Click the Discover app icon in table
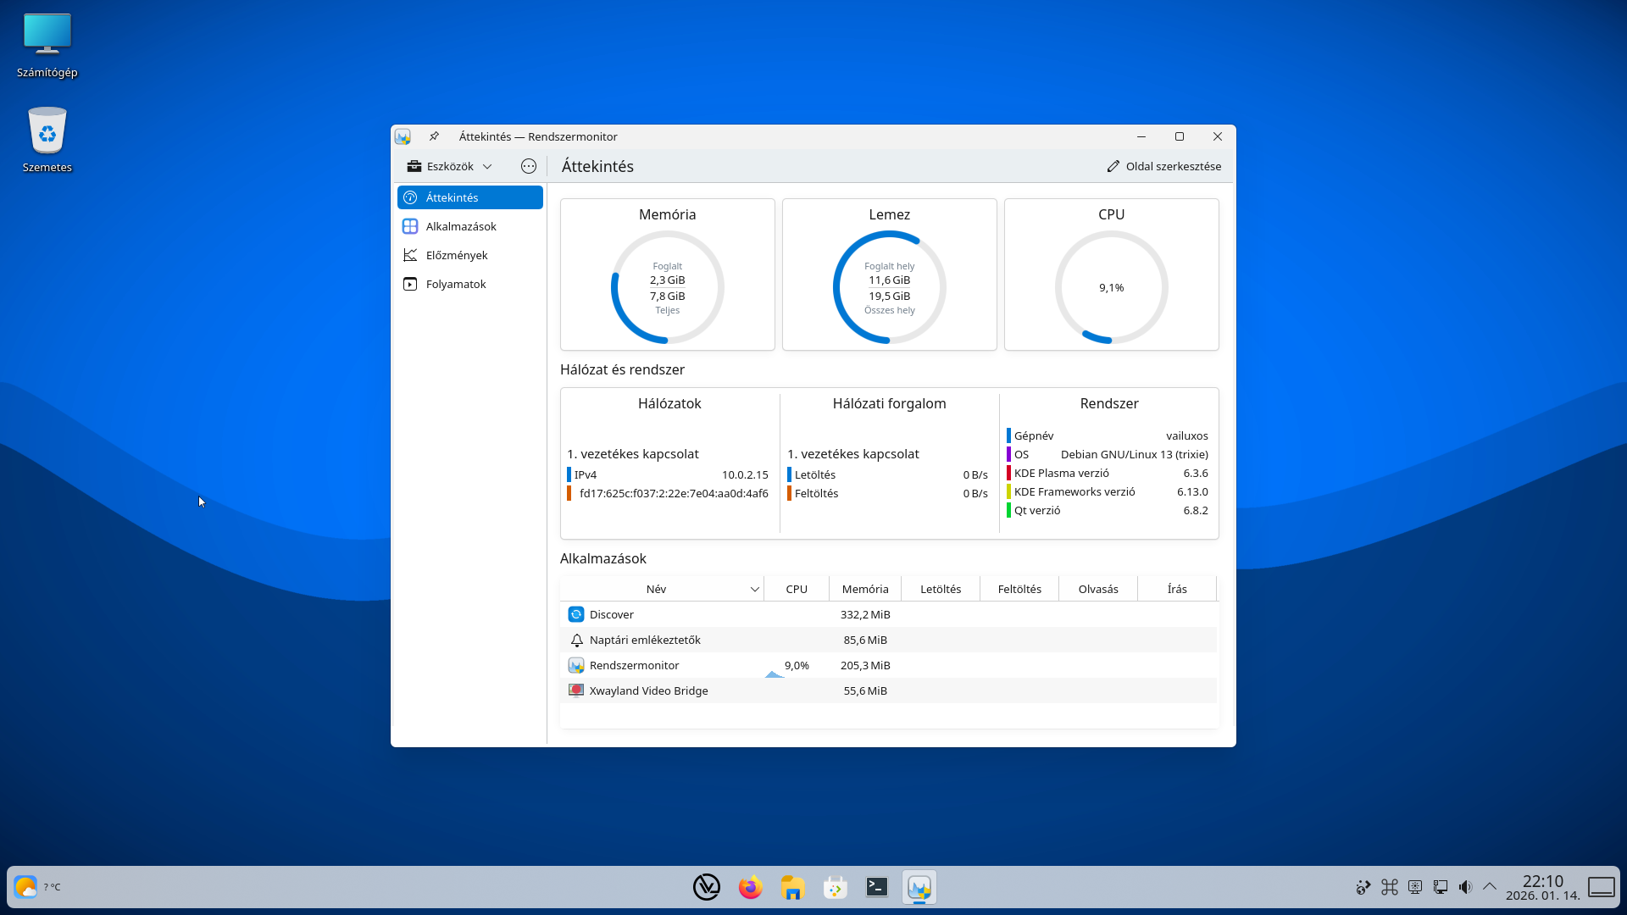1627x915 pixels. pyautogui.click(x=576, y=614)
